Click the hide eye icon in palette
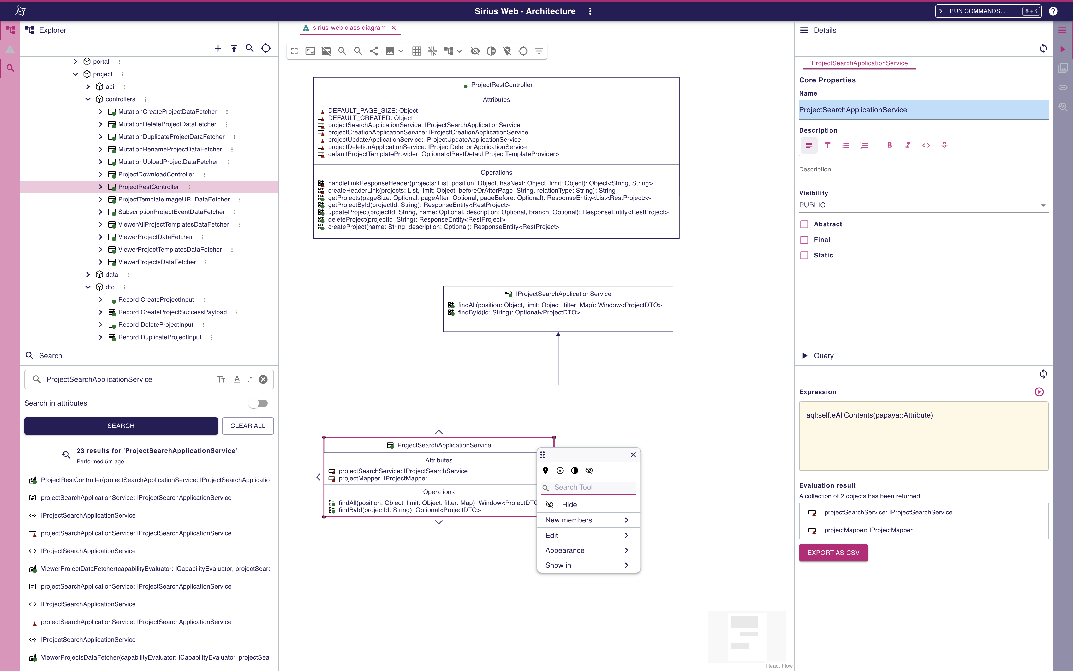 coord(589,470)
